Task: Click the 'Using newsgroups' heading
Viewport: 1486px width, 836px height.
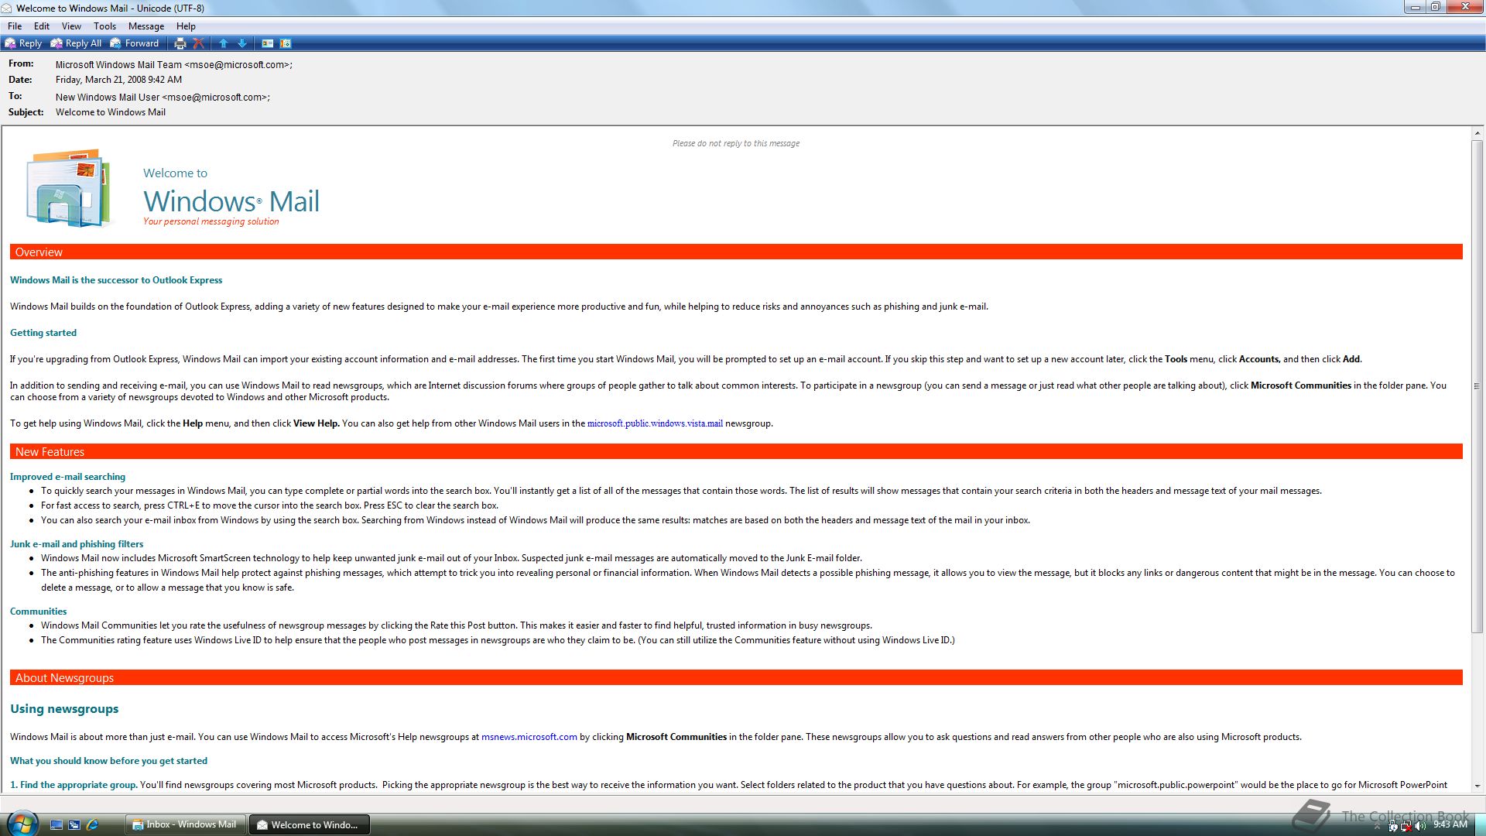Action: click(x=64, y=709)
